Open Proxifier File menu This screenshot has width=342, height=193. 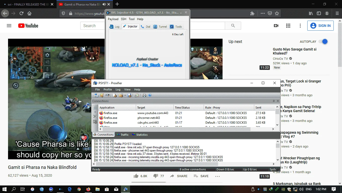tap(98, 89)
